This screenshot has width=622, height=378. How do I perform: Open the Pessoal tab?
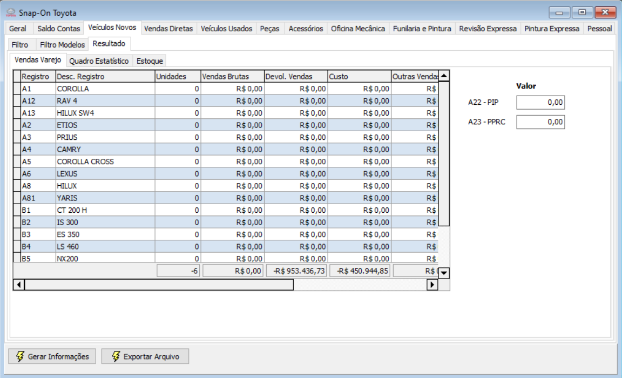599,29
